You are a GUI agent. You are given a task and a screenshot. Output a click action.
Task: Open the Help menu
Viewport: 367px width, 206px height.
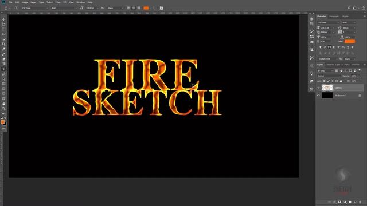click(x=90, y=2)
